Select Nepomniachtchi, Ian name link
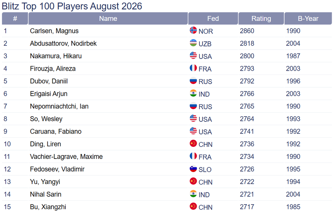Viewport: 333px width, 212px height. [59, 106]
